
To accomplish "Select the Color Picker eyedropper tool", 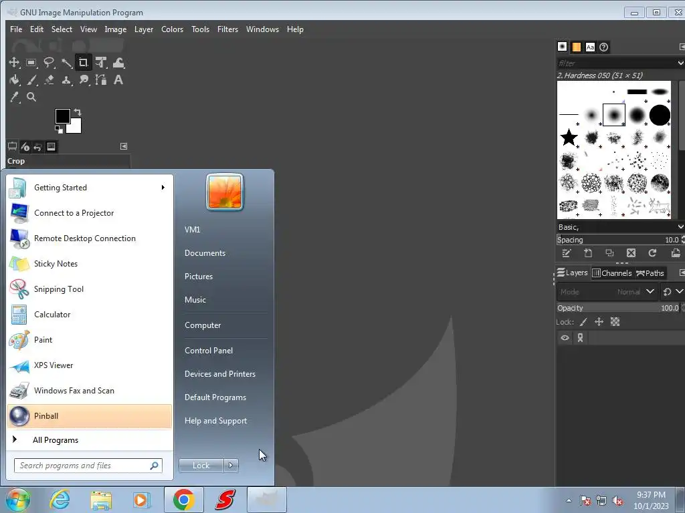I will point(15,97).
